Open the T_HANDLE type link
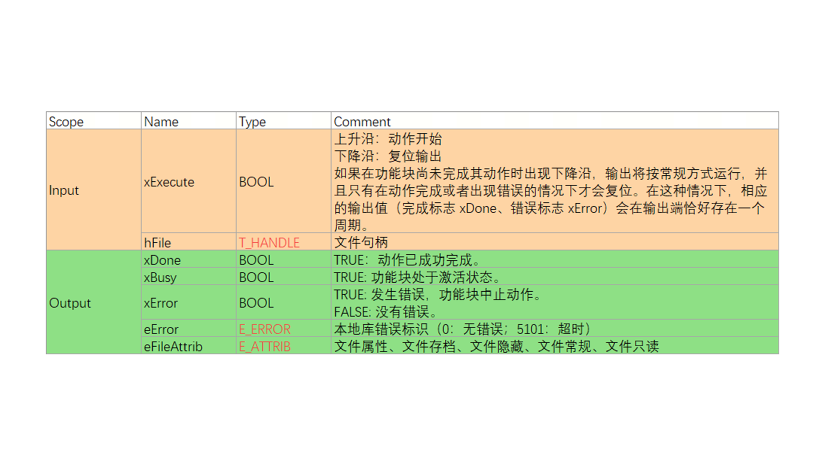 [x=269, y=243]
